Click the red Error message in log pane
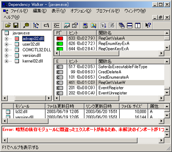The height and width of the screenshot is (152, 172). click(83, 129)
